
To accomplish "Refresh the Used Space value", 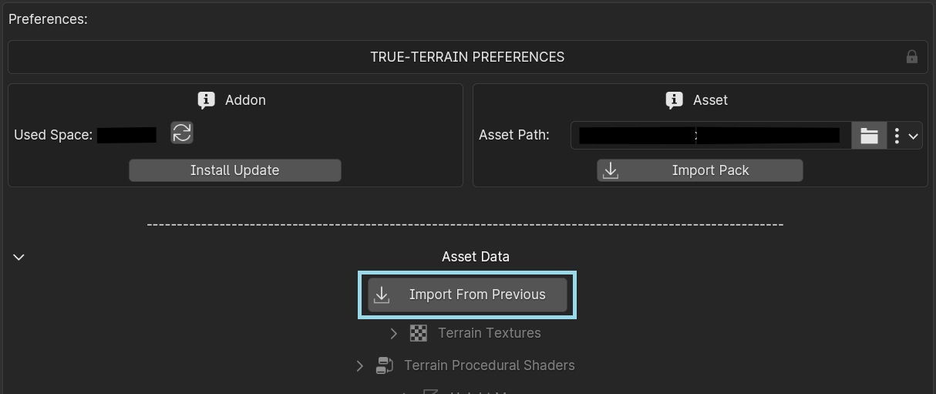I will tap(182, 133).
